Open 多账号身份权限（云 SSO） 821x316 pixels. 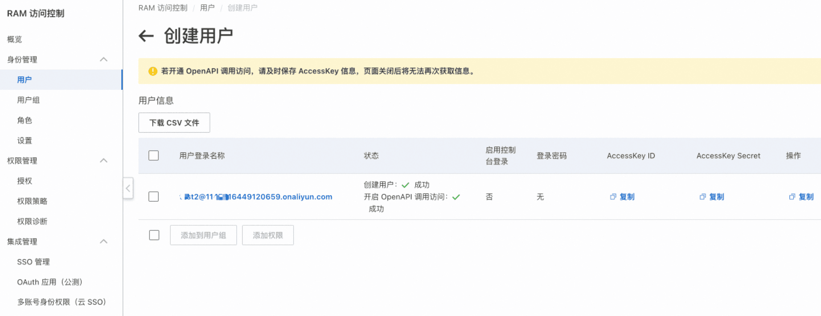click(62, 302)
